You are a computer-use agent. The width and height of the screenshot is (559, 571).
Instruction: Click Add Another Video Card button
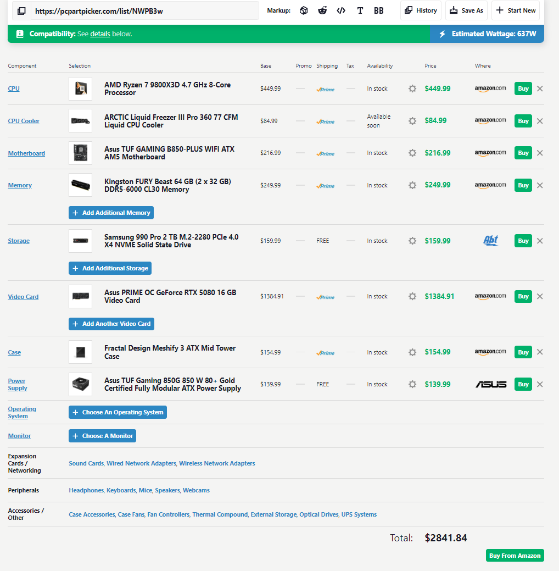(111, 324)
